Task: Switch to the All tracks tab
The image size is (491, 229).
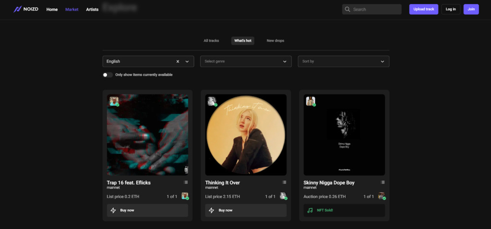Action: 211,41
